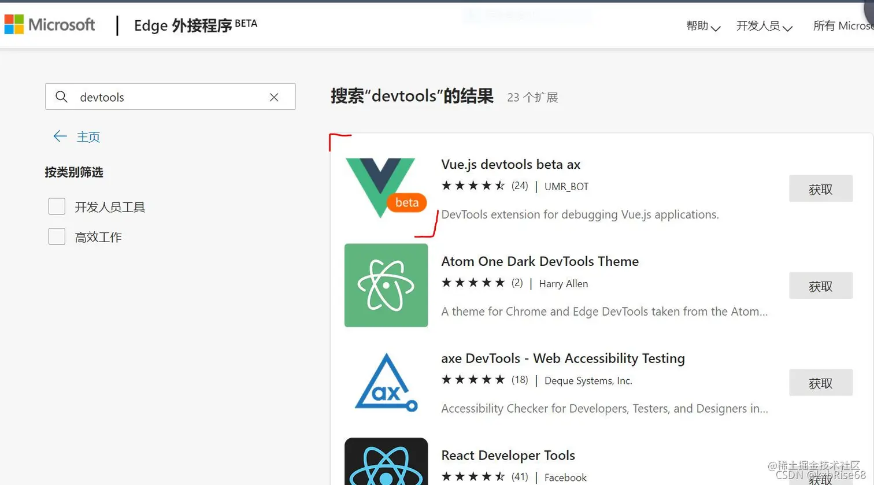Click 获取 for Vue.js devtools beta ax
This screenshot has width=874, height=485.
(820, 188)
